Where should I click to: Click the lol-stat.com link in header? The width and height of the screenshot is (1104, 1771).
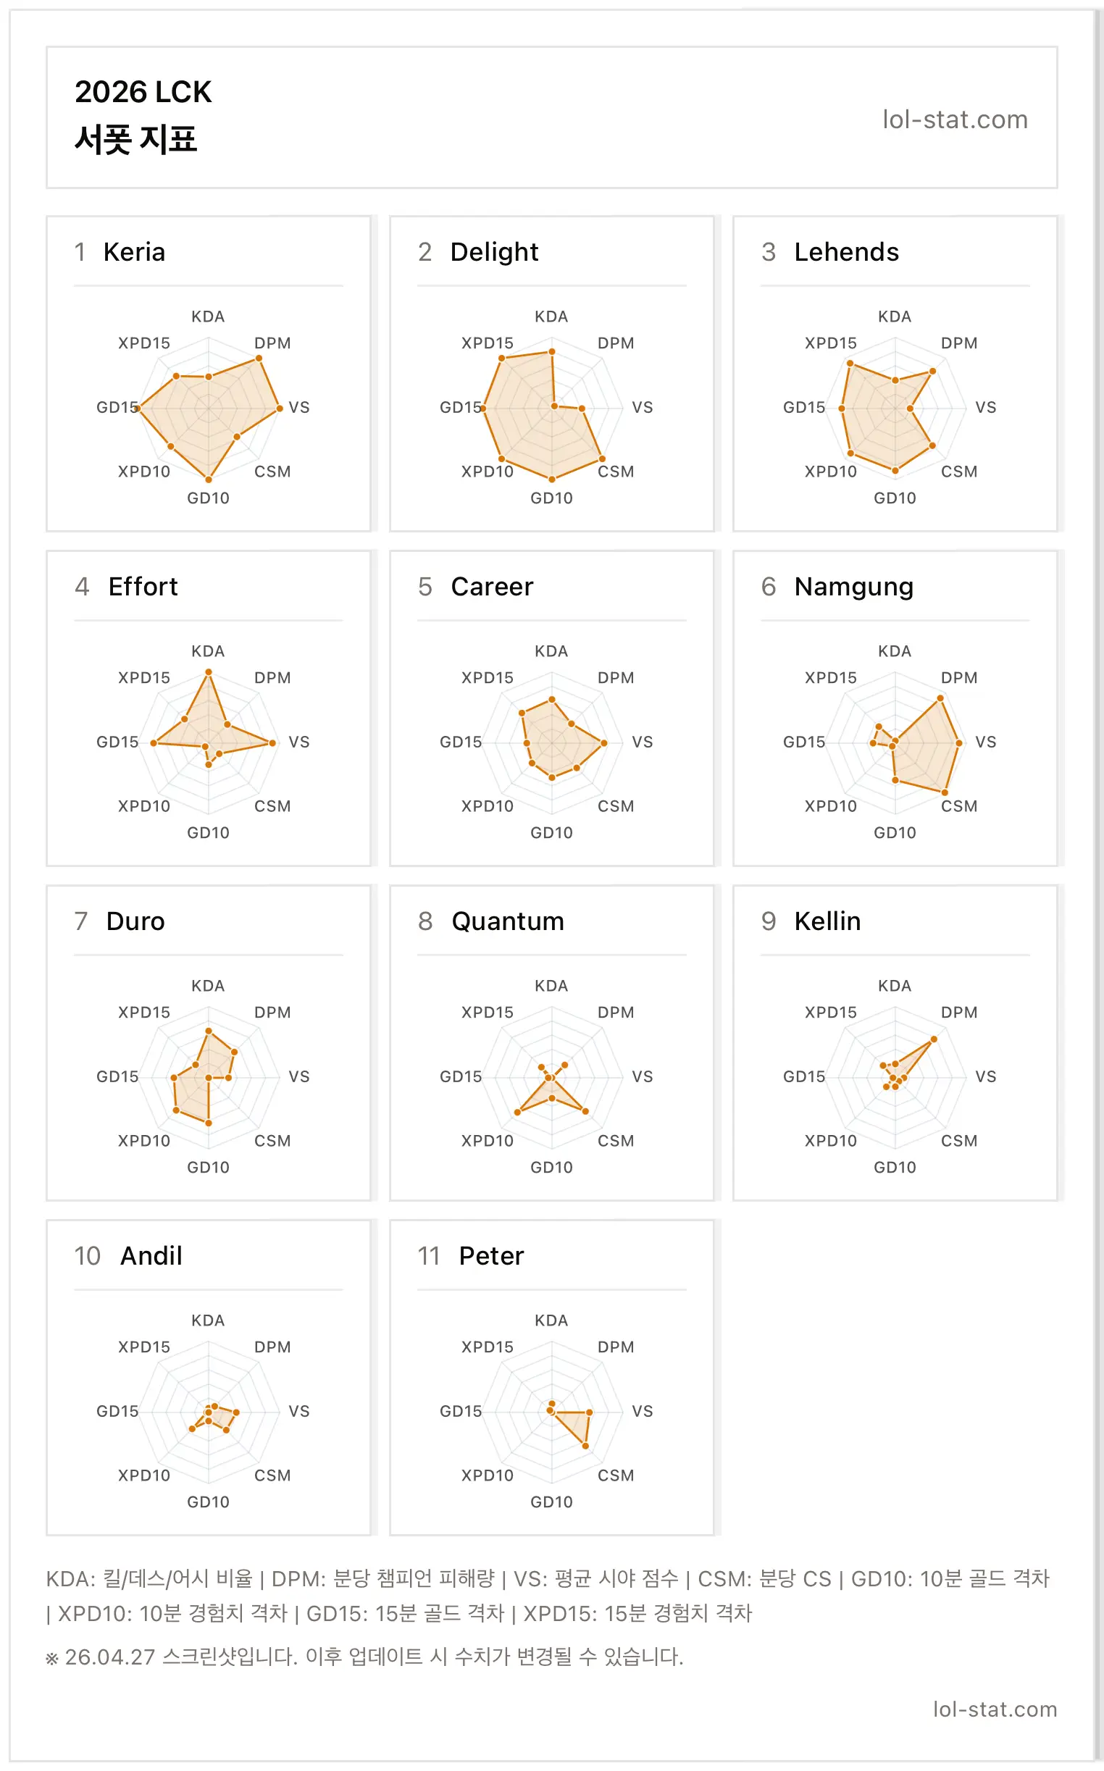point(954,119)
